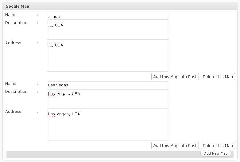Screen dimensions: 240x162
Task: Select the first Description label
Action: [x=16, y=23]
